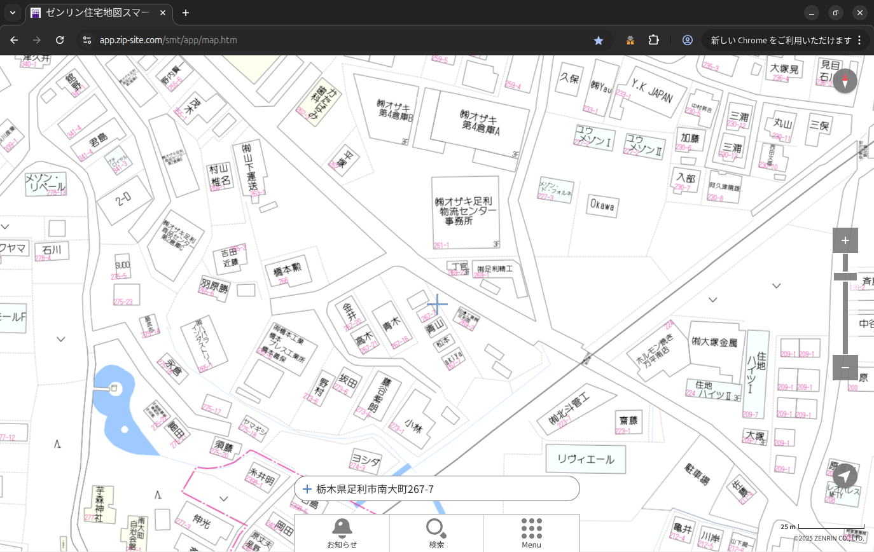Open Chrome profile avatar
The height and width of the screenshot is (552, 874).
[688, 40]
